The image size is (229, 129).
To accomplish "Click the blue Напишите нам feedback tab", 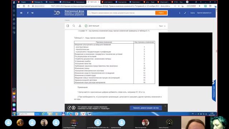I will [x=214, y=91].
